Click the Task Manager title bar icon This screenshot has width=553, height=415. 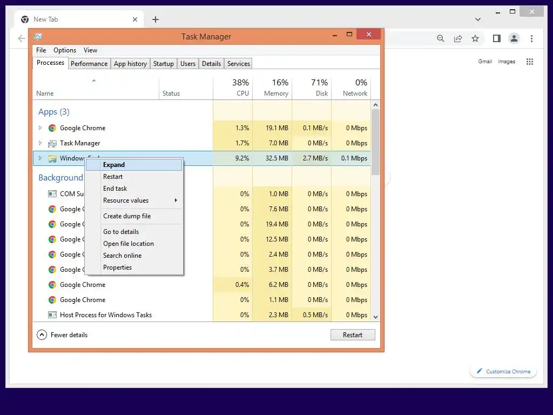(x=38, y=36)
